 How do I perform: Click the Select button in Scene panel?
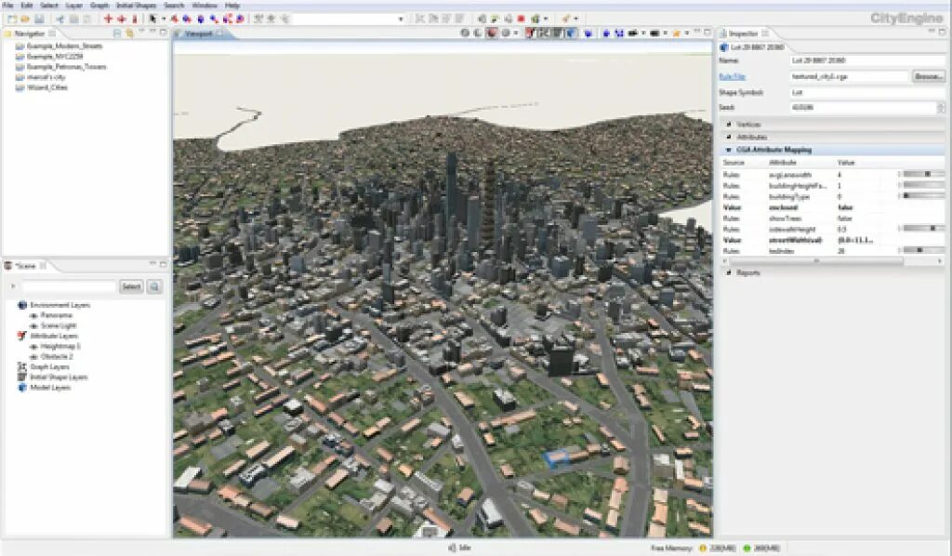click(x=131, y=286)
